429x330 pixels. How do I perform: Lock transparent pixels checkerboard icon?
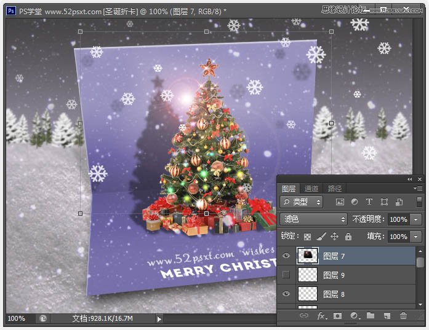(x=307, y=237)
